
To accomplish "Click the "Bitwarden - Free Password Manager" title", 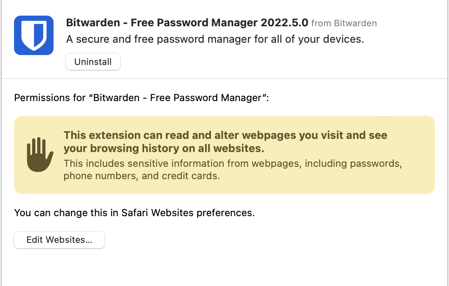I will point(161,23).
